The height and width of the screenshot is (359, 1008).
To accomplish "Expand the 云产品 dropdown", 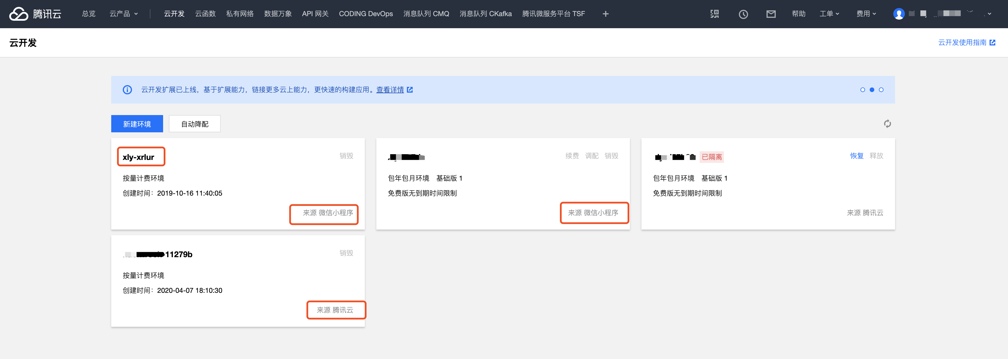I will [124, 14].
